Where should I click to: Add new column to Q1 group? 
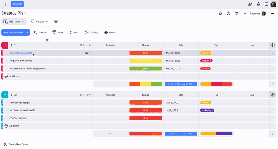coord(272,45)
